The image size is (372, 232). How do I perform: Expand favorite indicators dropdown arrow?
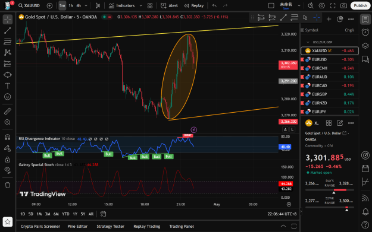tap(140, 6)
